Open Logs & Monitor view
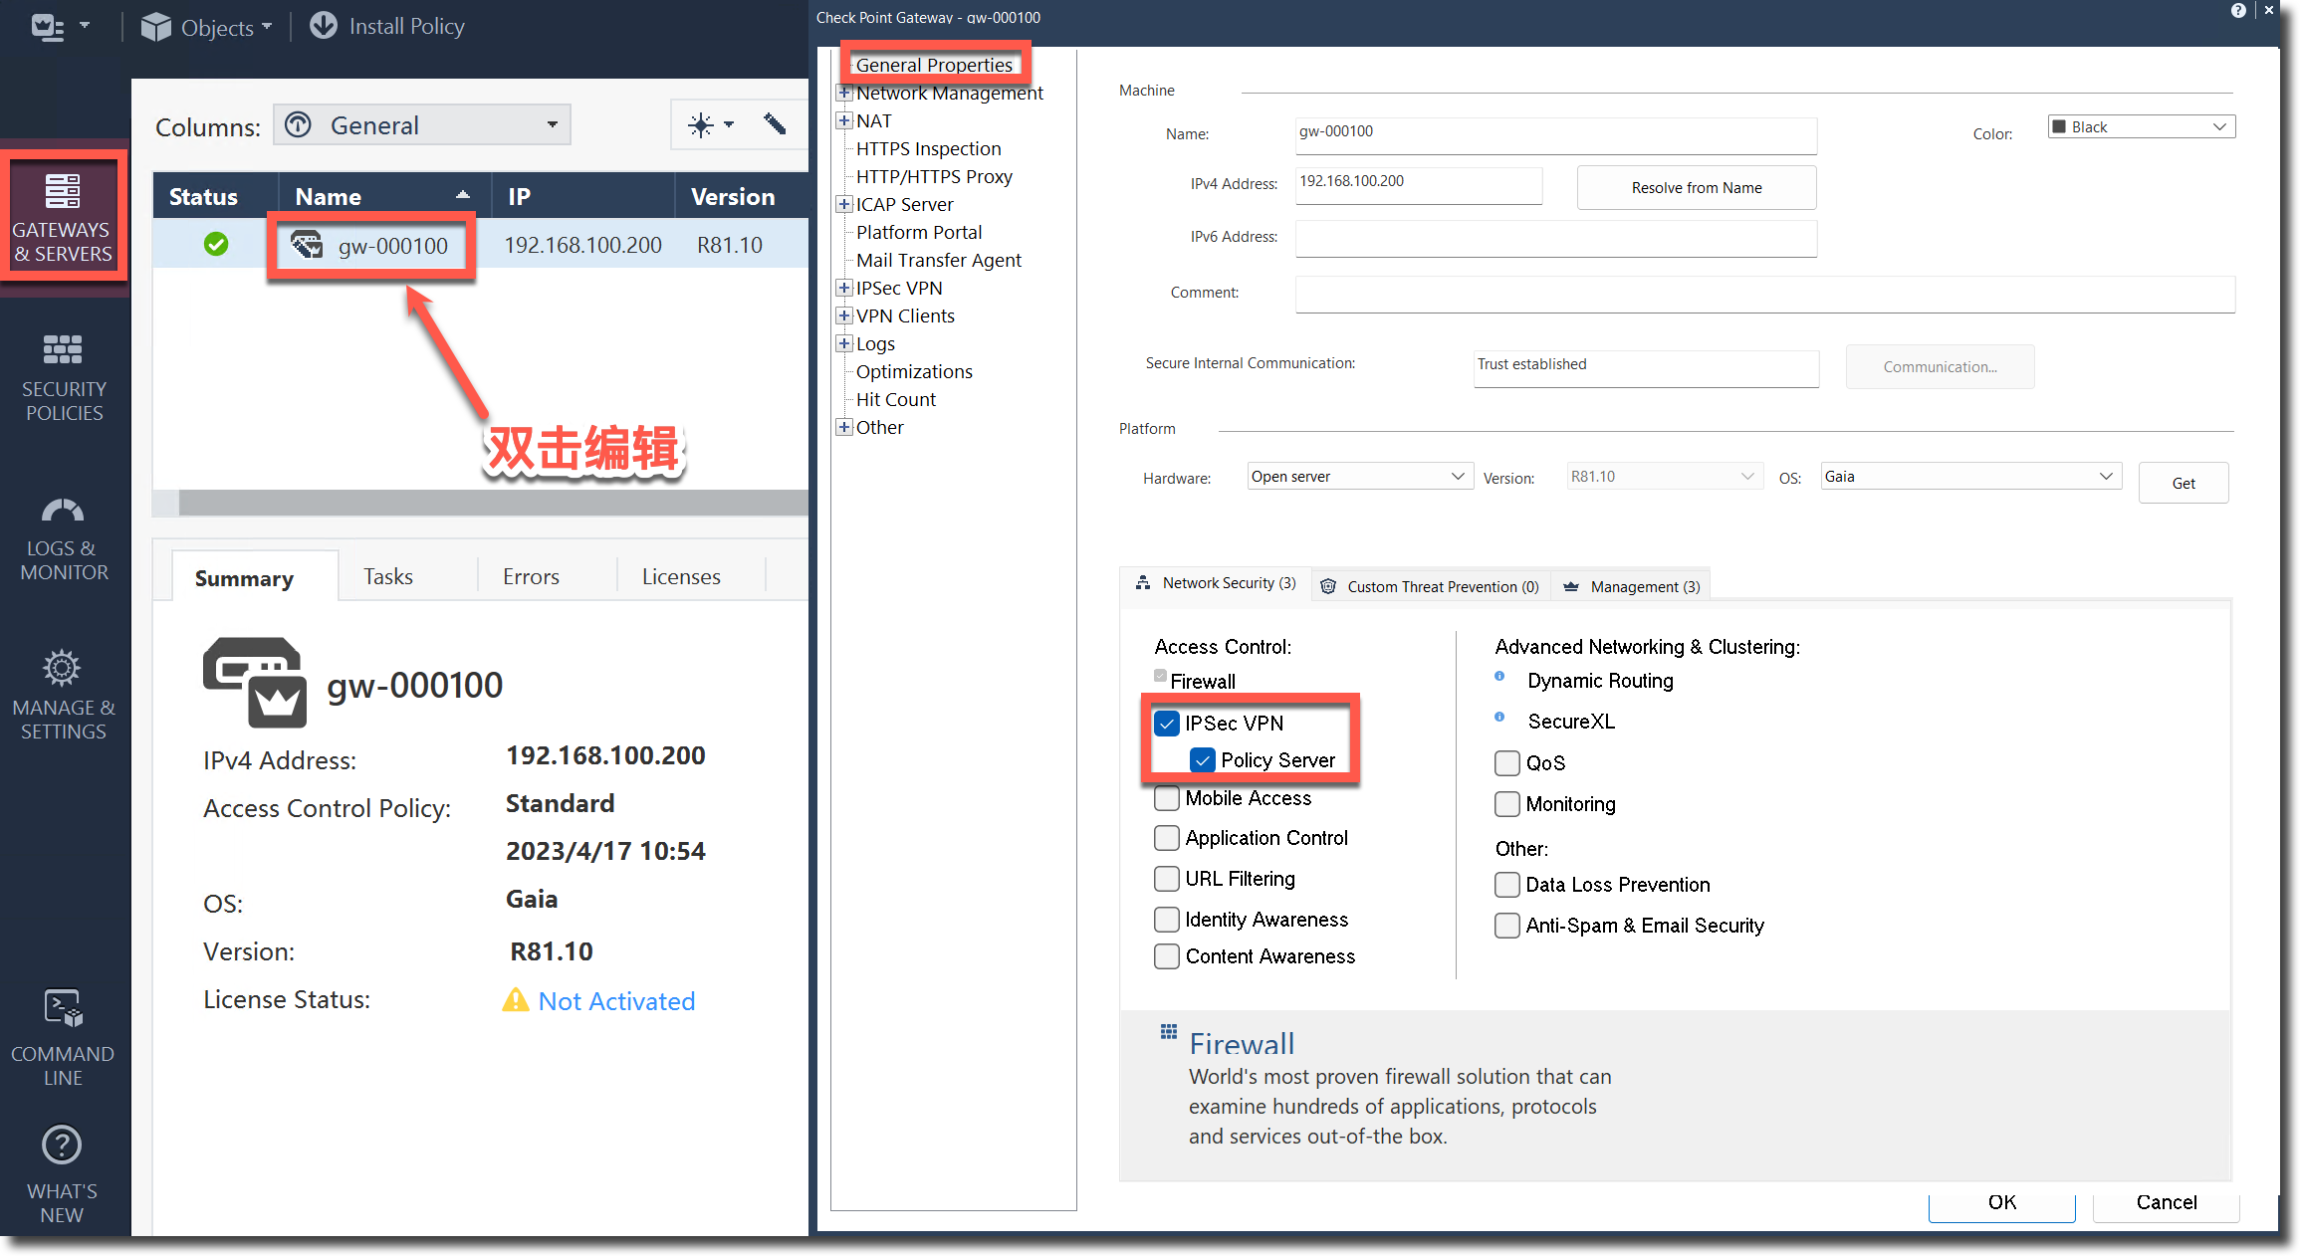 click(64, 537)
